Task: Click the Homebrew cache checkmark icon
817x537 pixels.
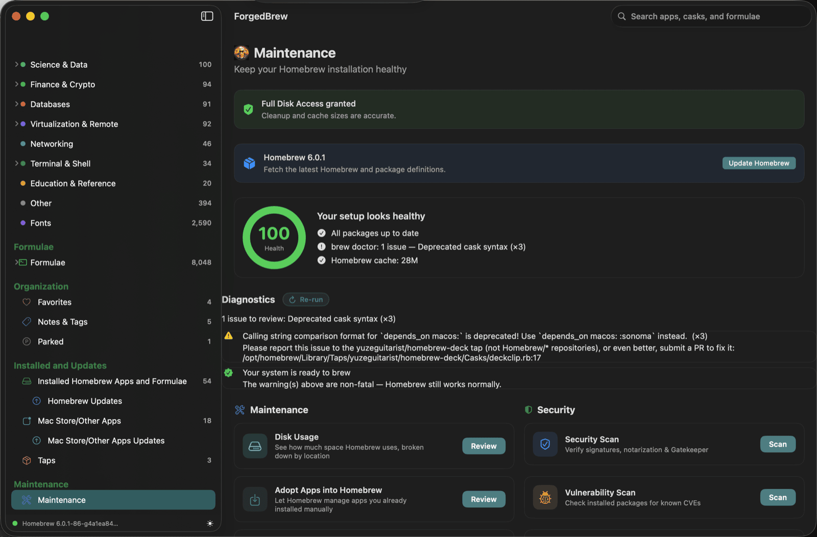Action: [321, 260]
